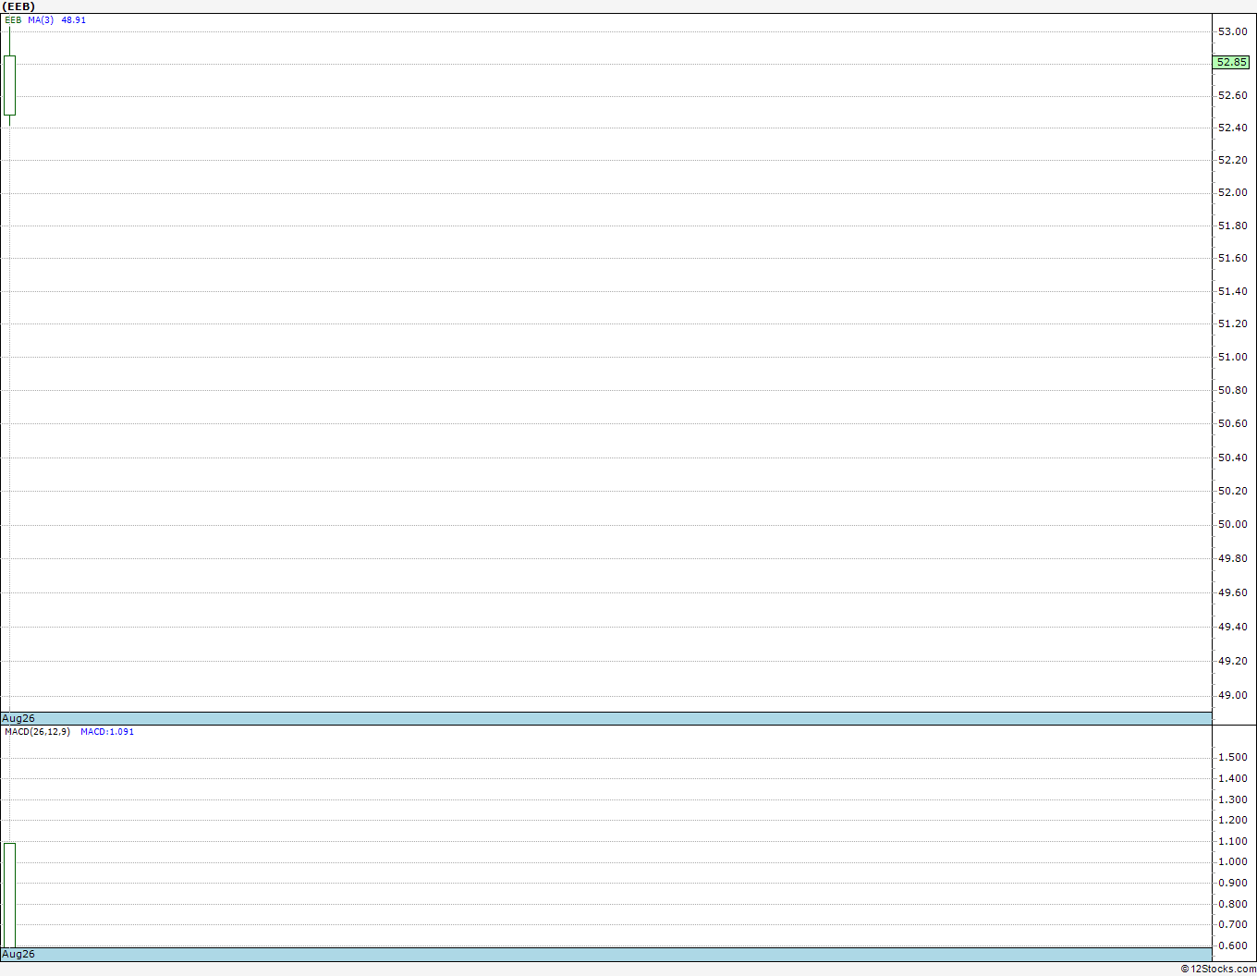Click the (EEB) chart title
This screenshot has height=976, width=1257.
coord(18,6)
